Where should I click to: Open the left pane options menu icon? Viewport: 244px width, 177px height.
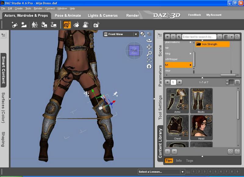click(3, 35)
